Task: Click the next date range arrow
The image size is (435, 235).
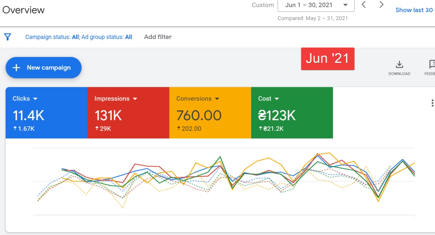Action: 381,5
